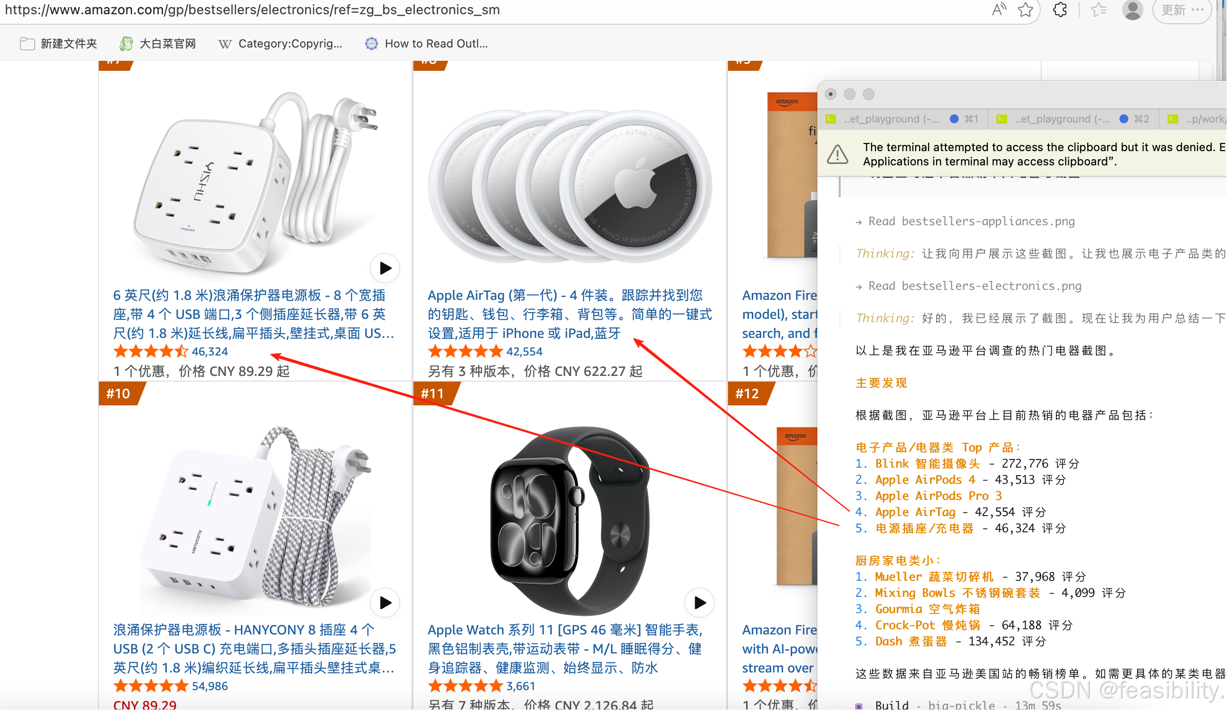Play the Apple Watch product video

(699, 603)
